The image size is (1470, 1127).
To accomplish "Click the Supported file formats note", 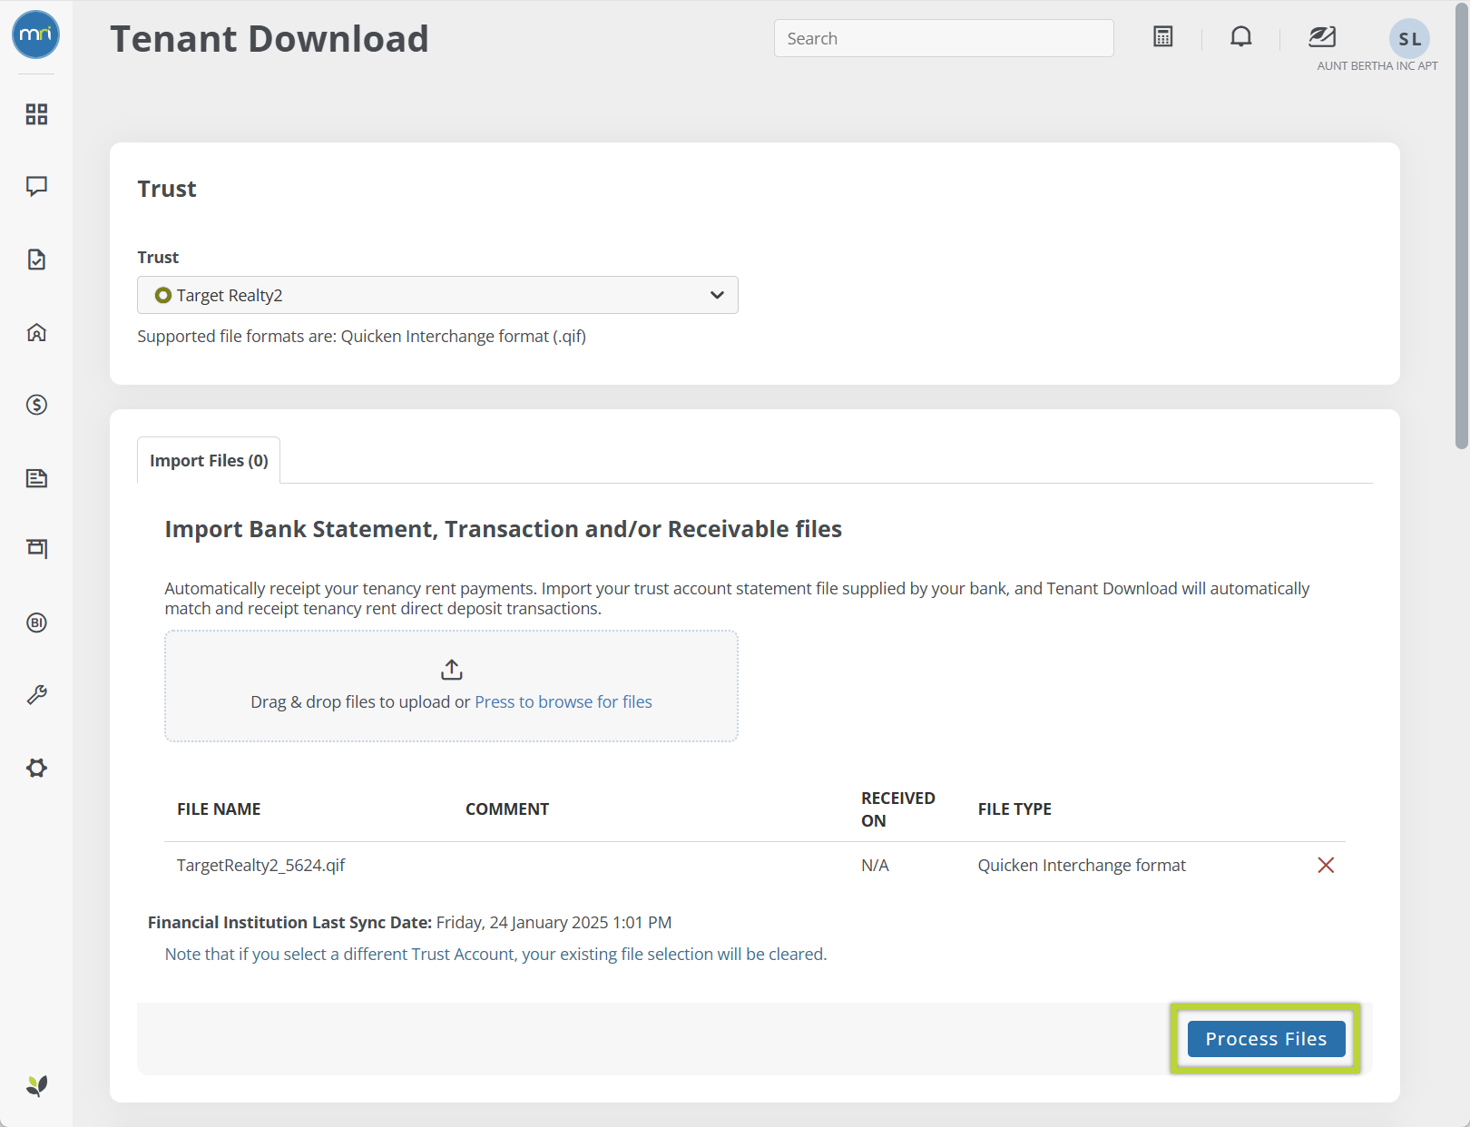I will click(x=362, y=337).
